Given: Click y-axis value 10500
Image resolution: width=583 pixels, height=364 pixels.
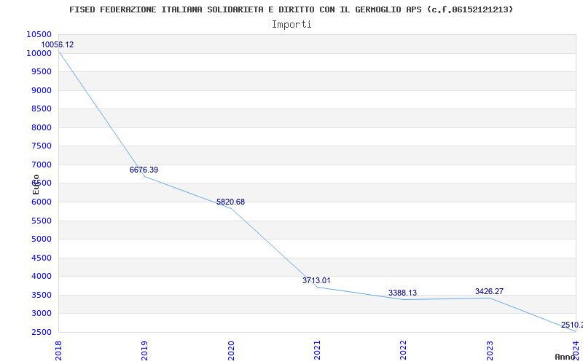Looking at the screenshot, I should point(39,34).
